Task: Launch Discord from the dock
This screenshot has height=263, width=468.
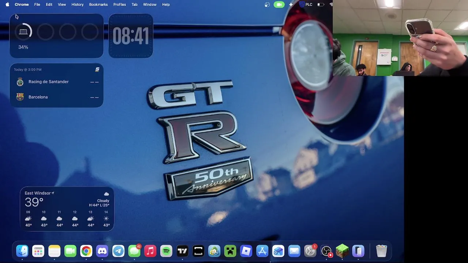Action: pyautogui.click(x=102, y=251)
